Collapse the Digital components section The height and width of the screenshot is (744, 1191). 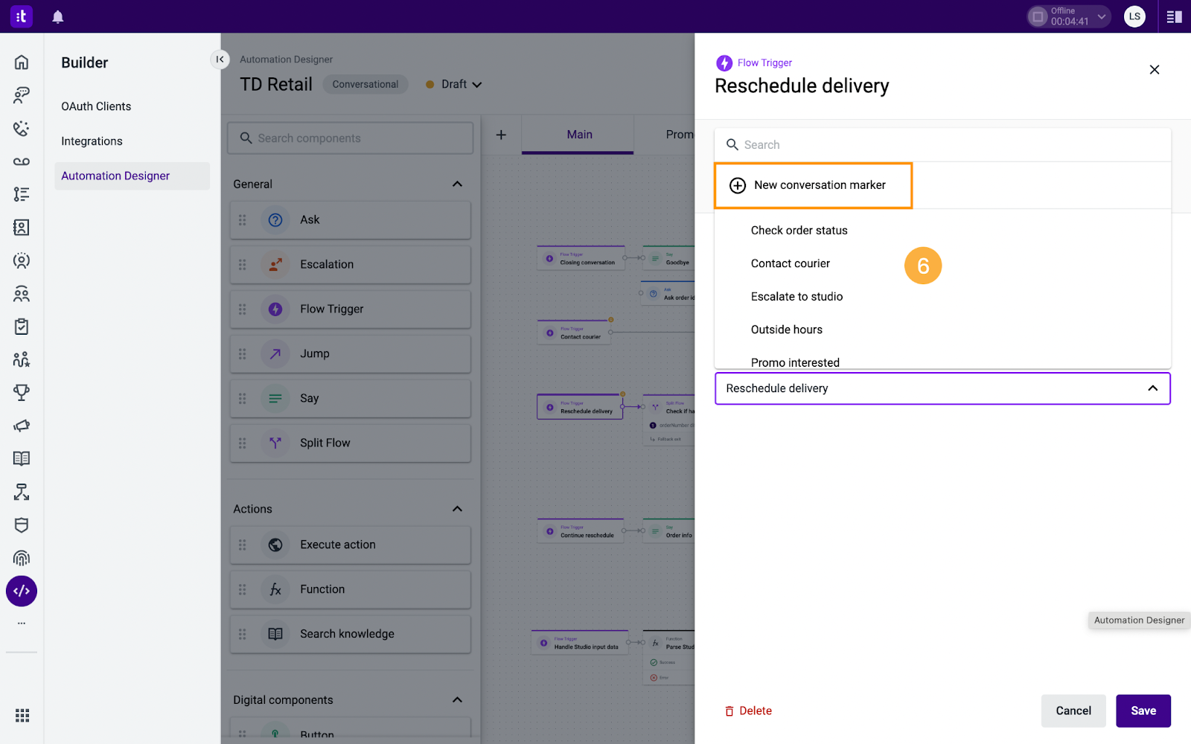pos(457,700)
